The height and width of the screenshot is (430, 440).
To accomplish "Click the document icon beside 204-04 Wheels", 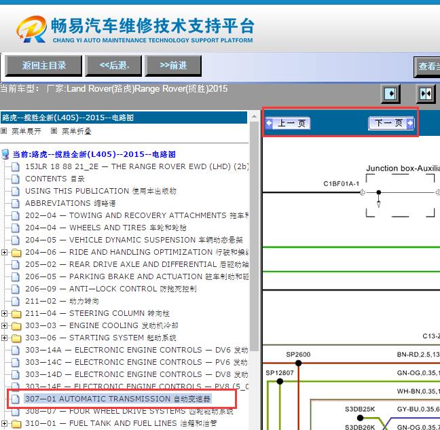I will tap(16, 228).
